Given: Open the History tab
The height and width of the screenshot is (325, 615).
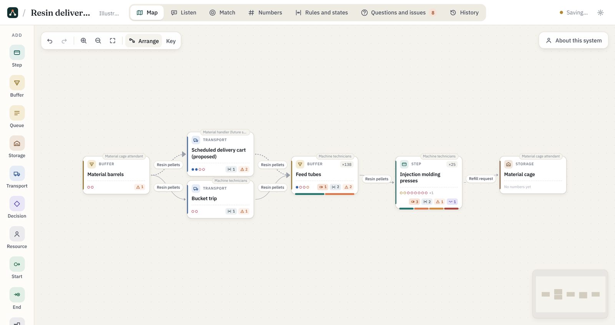Looking at the screenshot, I should [464, 13].
